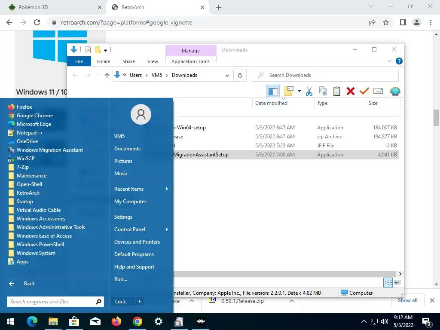The width and height of the screenshot is (440, 330).
Task: Launch Google Chrome from start menu list
Action: point(34,116)
